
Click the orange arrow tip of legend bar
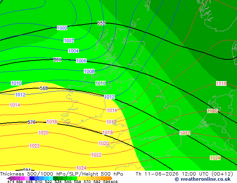coord(111,178)
